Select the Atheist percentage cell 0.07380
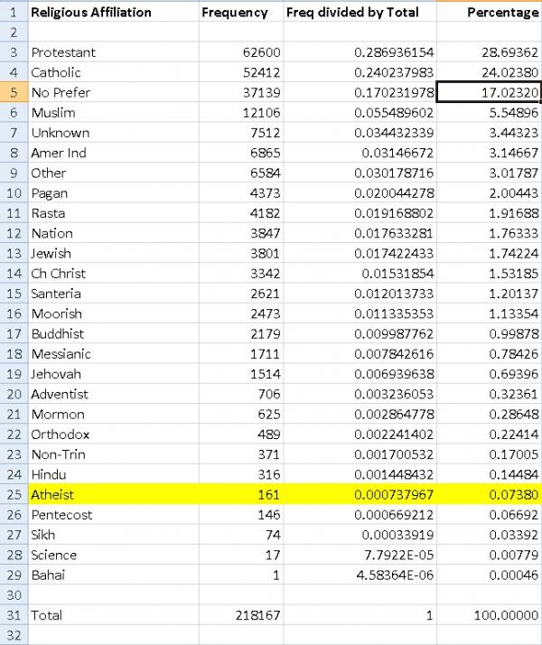This screenshot has height=645, width=542. [x=489, y=495]
